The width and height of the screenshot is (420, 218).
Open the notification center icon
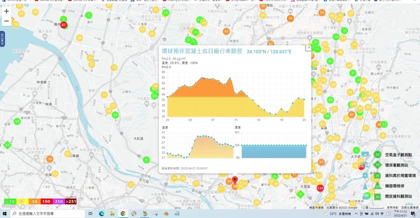point(414,214)
